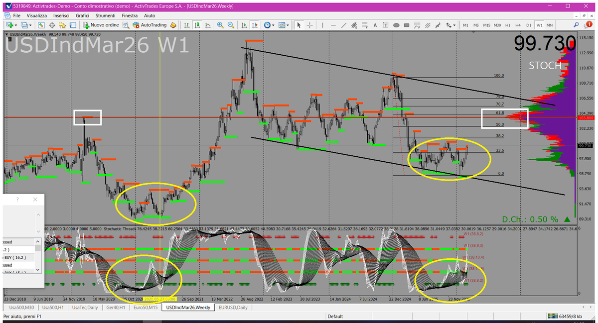Select the rectangle drawing tool
The height and width of the screenshot is (323, 598).
[x=407, y=25]
